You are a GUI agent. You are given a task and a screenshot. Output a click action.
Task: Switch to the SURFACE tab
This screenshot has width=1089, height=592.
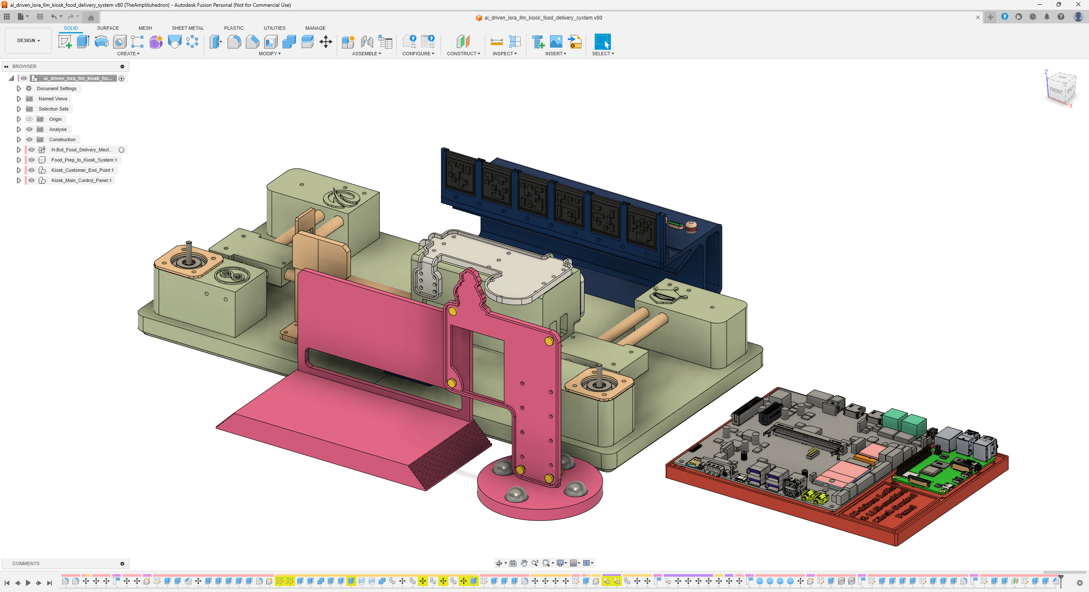click(x=108, y=28)
